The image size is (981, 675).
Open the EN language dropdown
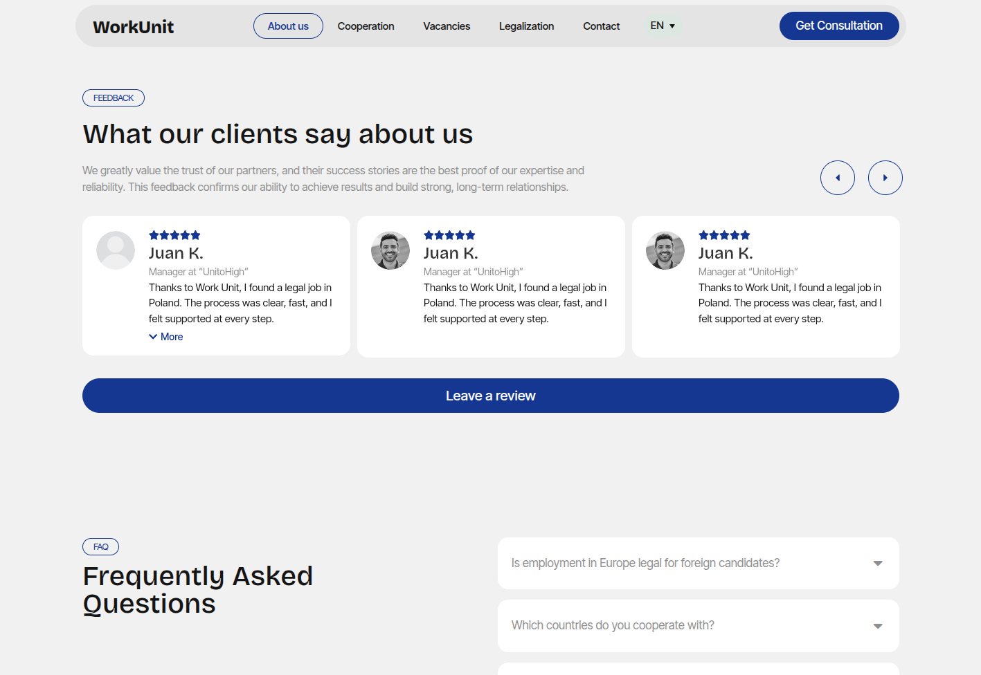click(662, 26)
